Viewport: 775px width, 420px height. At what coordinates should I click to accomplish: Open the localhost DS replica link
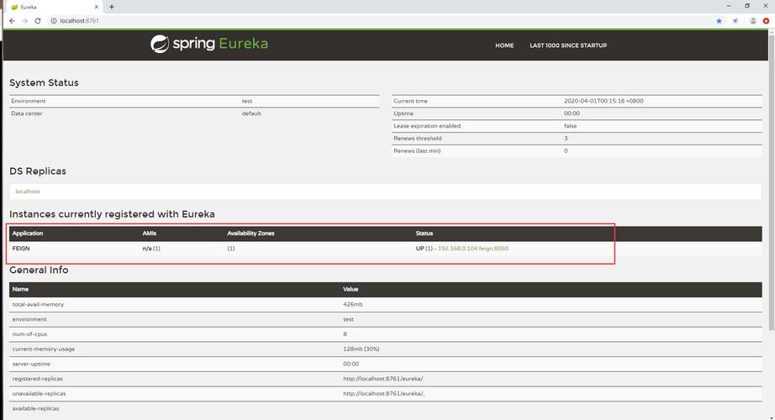click(28, 192)
